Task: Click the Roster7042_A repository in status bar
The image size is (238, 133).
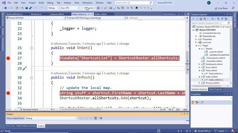Action: (x=202, y=131)
